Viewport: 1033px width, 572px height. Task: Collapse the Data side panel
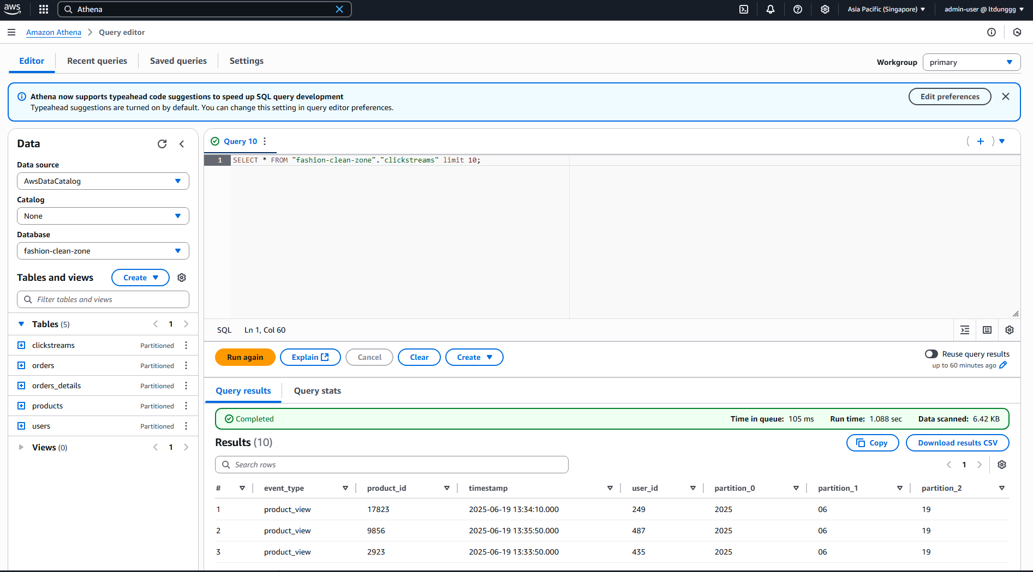point(182,144)
